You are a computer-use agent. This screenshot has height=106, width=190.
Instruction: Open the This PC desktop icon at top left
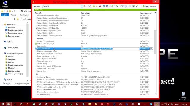click(x=5, y=5)
